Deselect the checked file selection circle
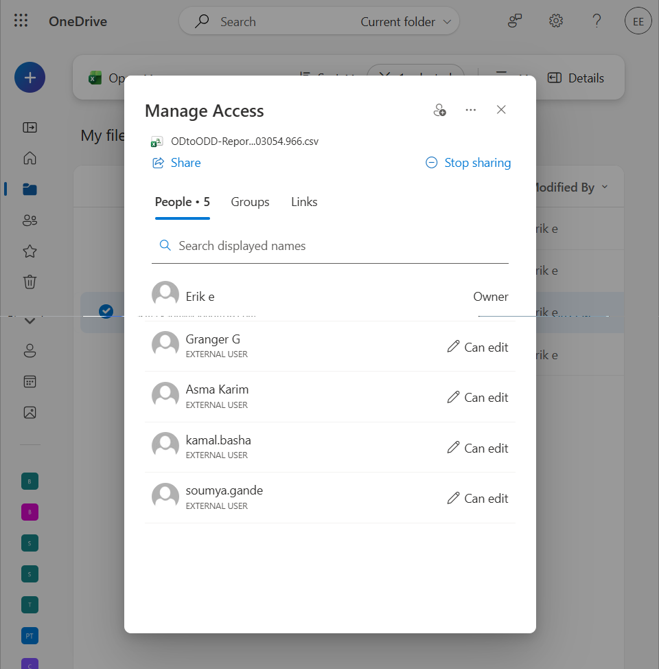The image size is (659, 669). point(106,310)
